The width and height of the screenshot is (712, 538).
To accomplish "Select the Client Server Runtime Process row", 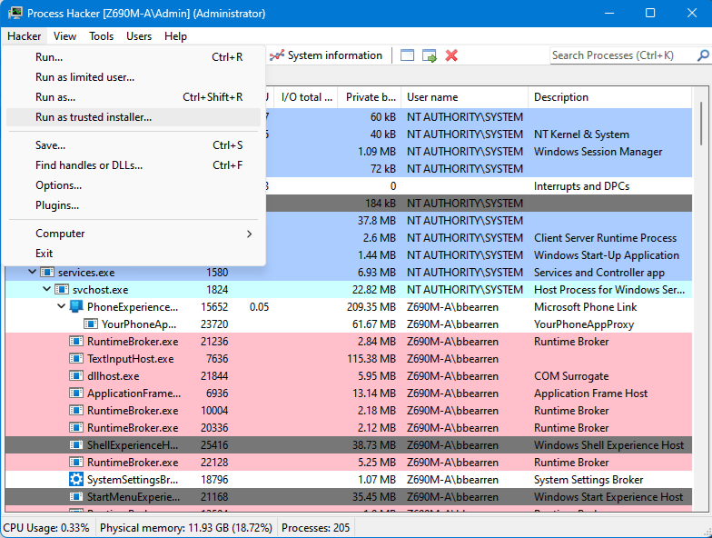I will point(479,238).
